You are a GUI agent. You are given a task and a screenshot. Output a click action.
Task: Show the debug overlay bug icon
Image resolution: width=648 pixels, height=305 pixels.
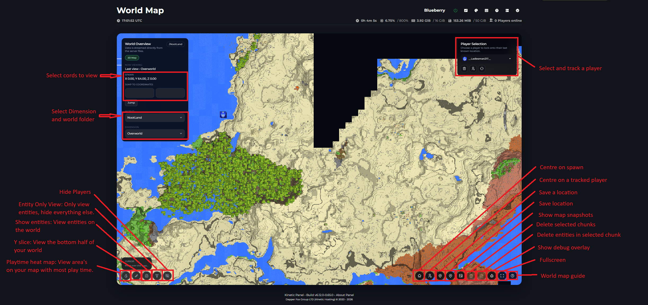tap(492, 276)
